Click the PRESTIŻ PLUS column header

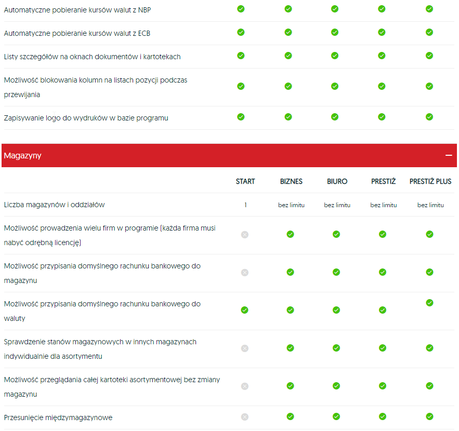[430, 181]
